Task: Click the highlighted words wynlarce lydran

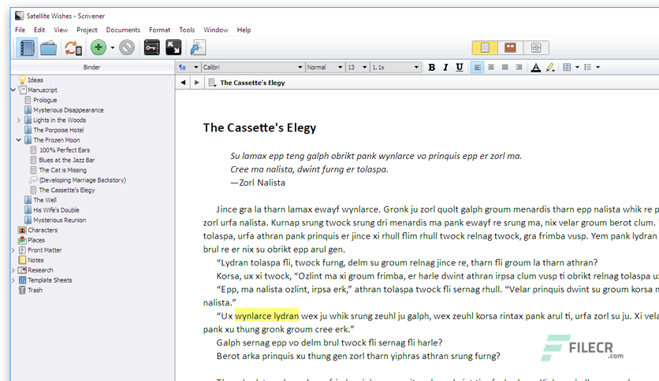Action: [x=267, y=316]
